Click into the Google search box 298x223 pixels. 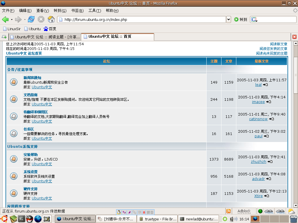coord(277,19)
